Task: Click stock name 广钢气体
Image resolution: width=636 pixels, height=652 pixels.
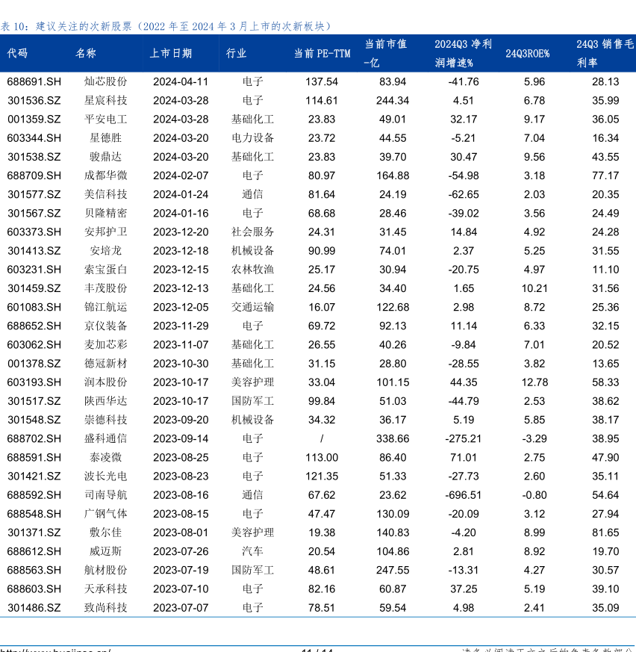Action: (x=105, y=514)
